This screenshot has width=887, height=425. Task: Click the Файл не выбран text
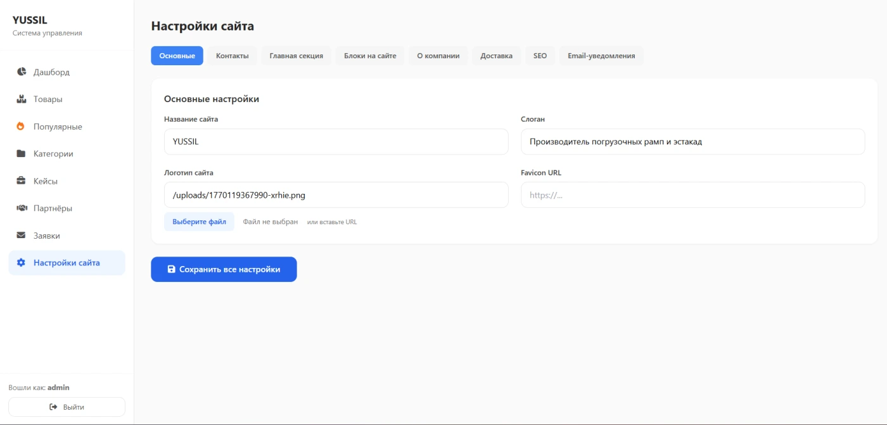pyautogui.click(x=271, y=222)
